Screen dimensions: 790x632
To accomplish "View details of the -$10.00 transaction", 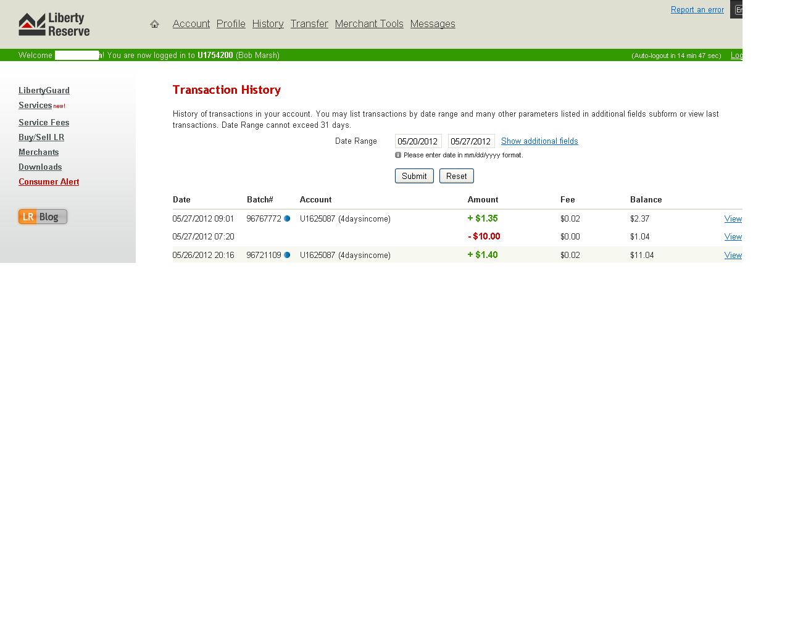I will click(733, 237).
